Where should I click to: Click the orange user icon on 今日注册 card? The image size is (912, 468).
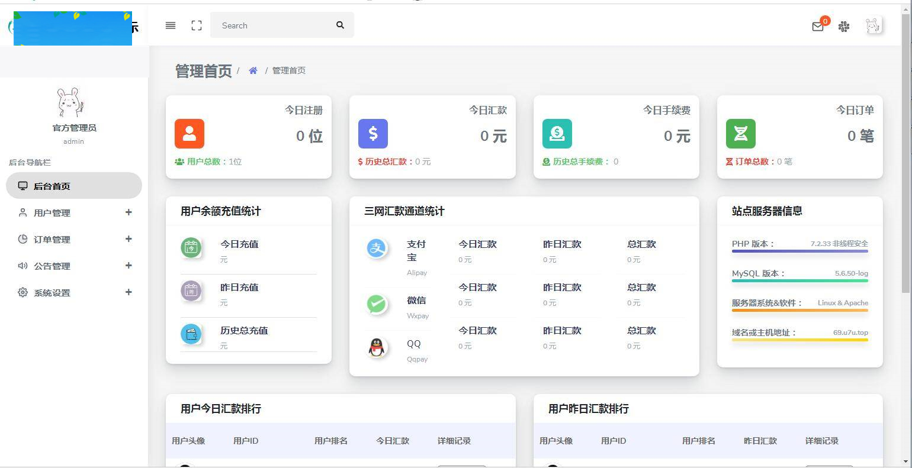pyautogui.click(x=189, y=134)
